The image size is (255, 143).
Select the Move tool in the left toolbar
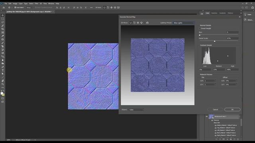pyautogui.click(x=3, y=15)
